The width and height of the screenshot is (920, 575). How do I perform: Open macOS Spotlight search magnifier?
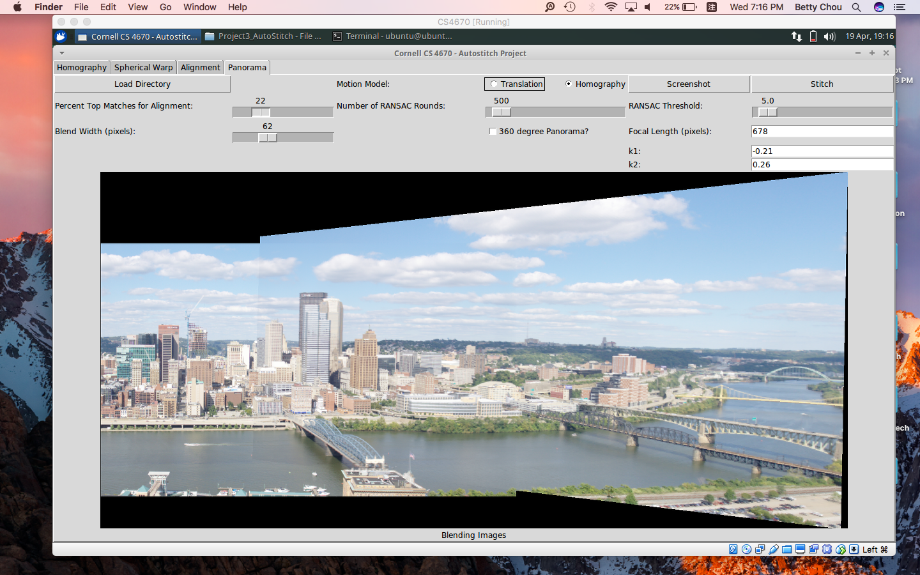coord(856,7)
